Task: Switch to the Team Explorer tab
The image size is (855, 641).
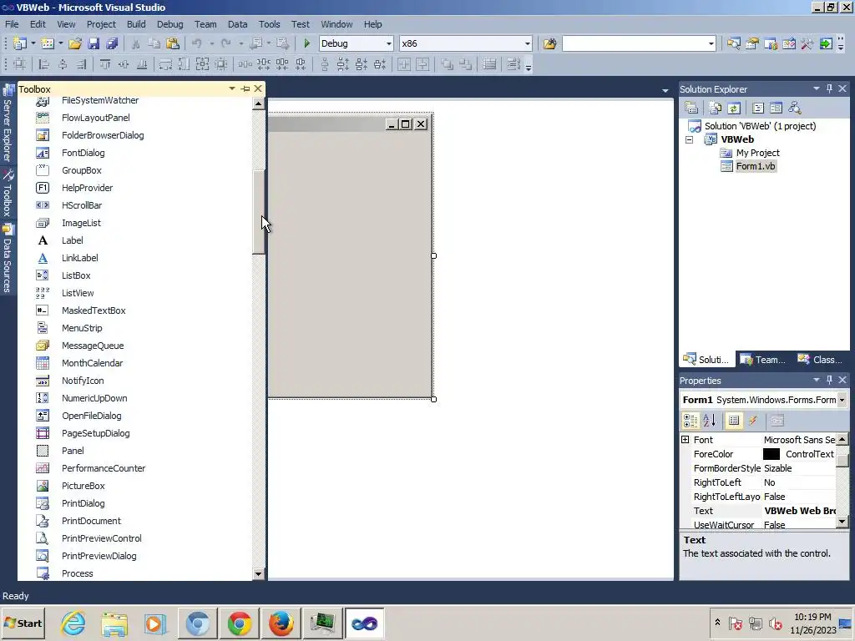Action: (x=763, y=360)
